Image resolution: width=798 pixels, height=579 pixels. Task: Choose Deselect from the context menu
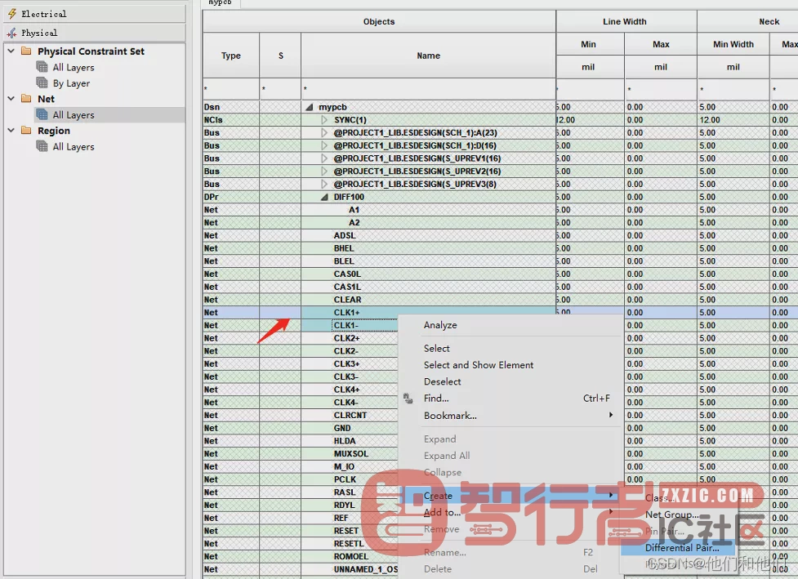tap(442, 381)
